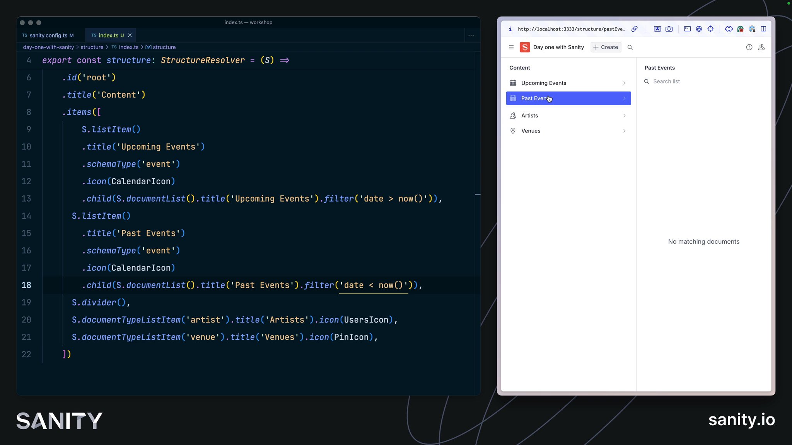Click the Create button in Sanity Studio
792x445 pixels.
[606, 47]
